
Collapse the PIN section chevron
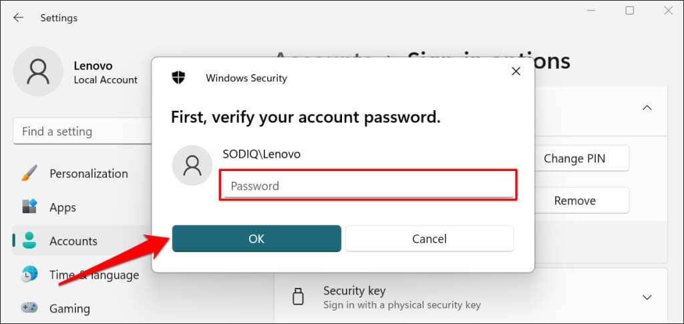point(647,108)
